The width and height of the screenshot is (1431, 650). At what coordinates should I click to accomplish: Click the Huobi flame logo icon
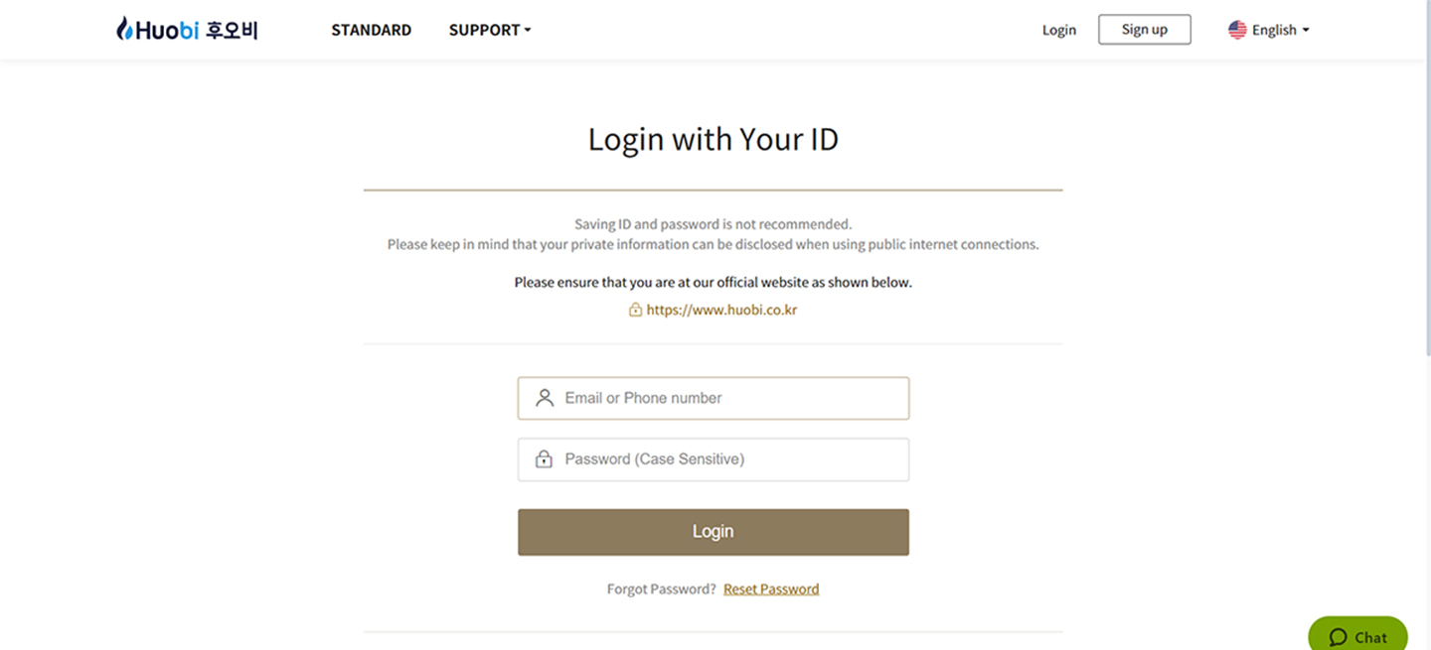coord(124,29)
